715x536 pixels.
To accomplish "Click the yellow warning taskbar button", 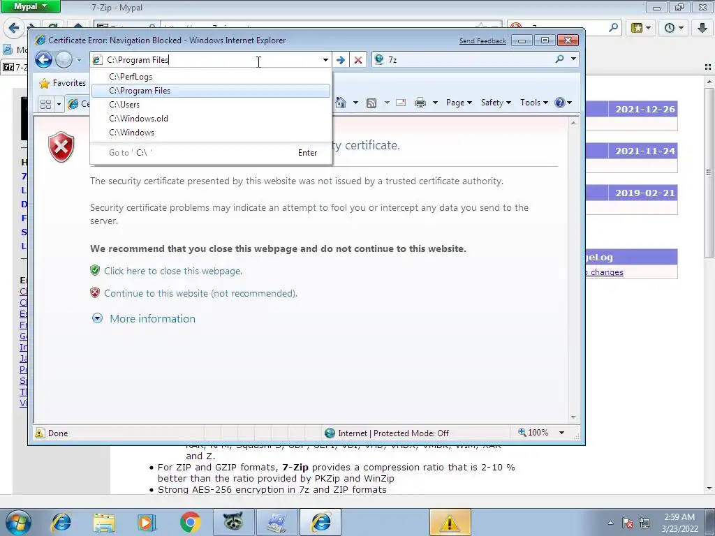I will click(x=450, y=522).
